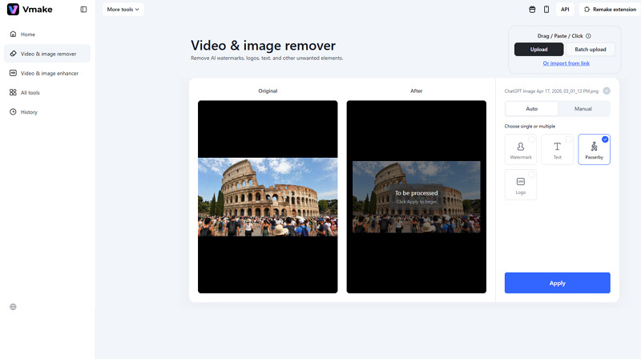Collapse the sidebar with the panel icon
This screenshot has width=641, height=359.
point(84,10)
